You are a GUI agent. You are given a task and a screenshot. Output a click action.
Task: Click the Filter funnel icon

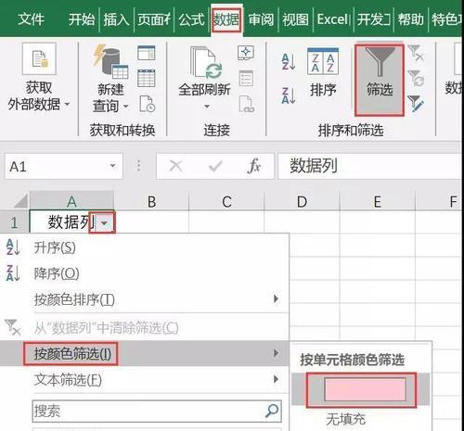tap(380, 80)
